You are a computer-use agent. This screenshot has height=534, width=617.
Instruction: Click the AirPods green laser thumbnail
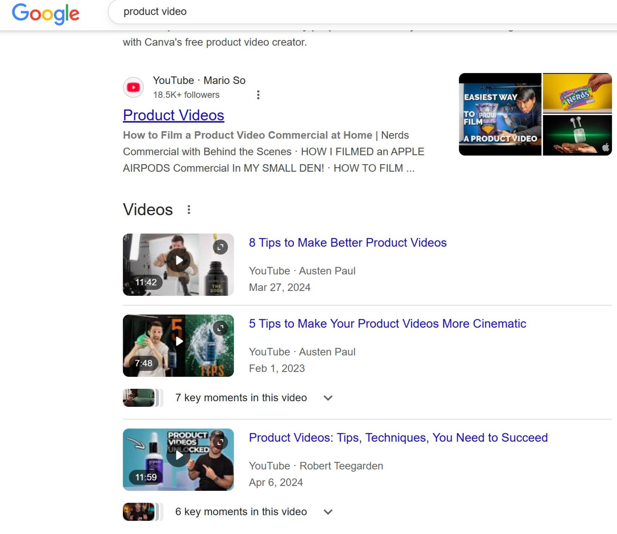577,135
